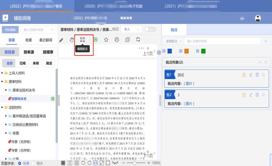The height and width of the screenshot is (166, 272).
Task: Switch to single page layout
Action: (63, 163)
